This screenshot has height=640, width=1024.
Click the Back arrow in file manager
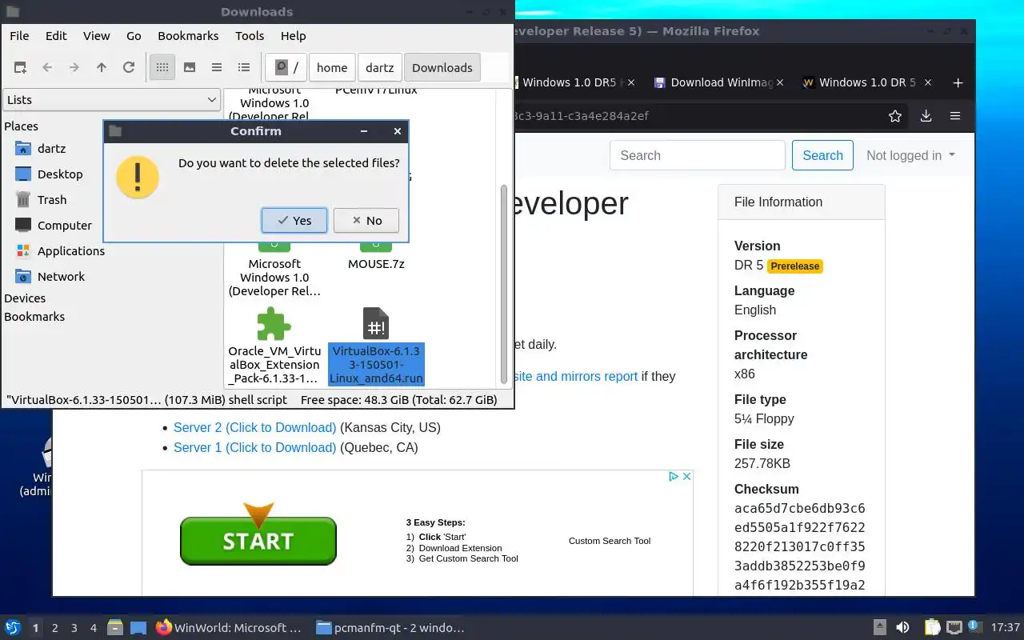[47, 67]
